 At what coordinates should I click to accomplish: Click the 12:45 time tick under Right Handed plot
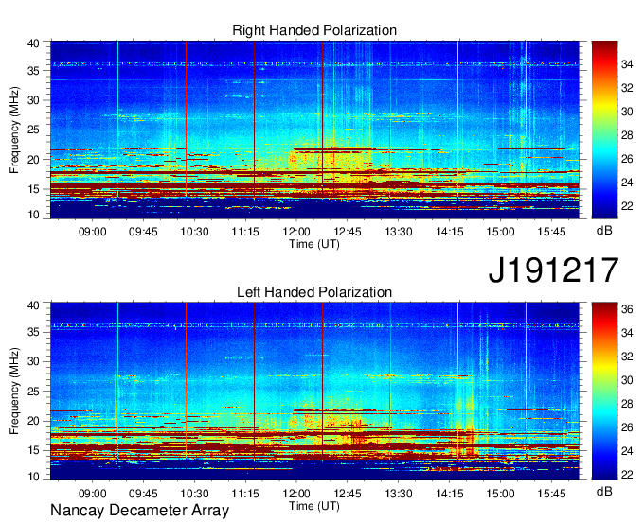(x=348, y=232)
